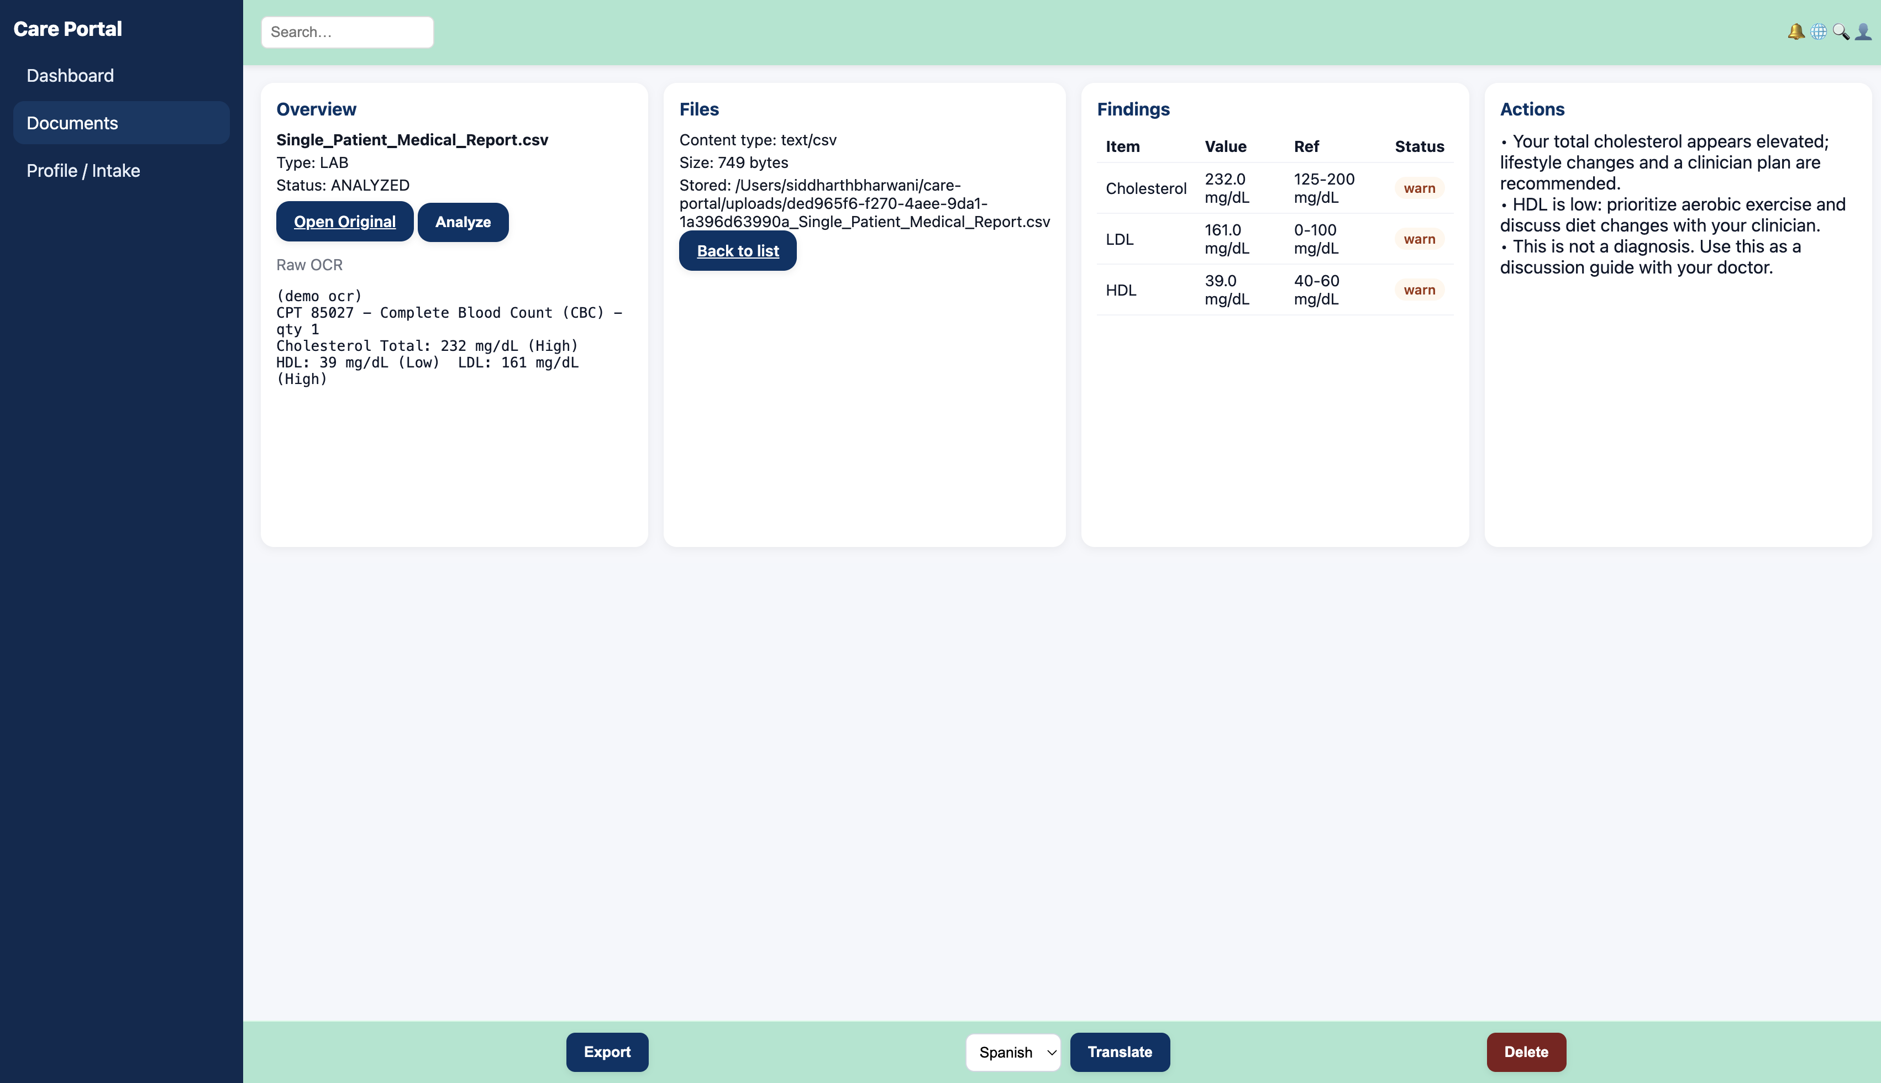Screen dimensions: 1881x1083
Task: Click the Cholesterol warn status badge
Action: click(1418, 188)
